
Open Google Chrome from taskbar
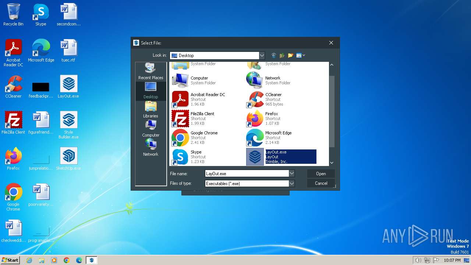[67, 260]
